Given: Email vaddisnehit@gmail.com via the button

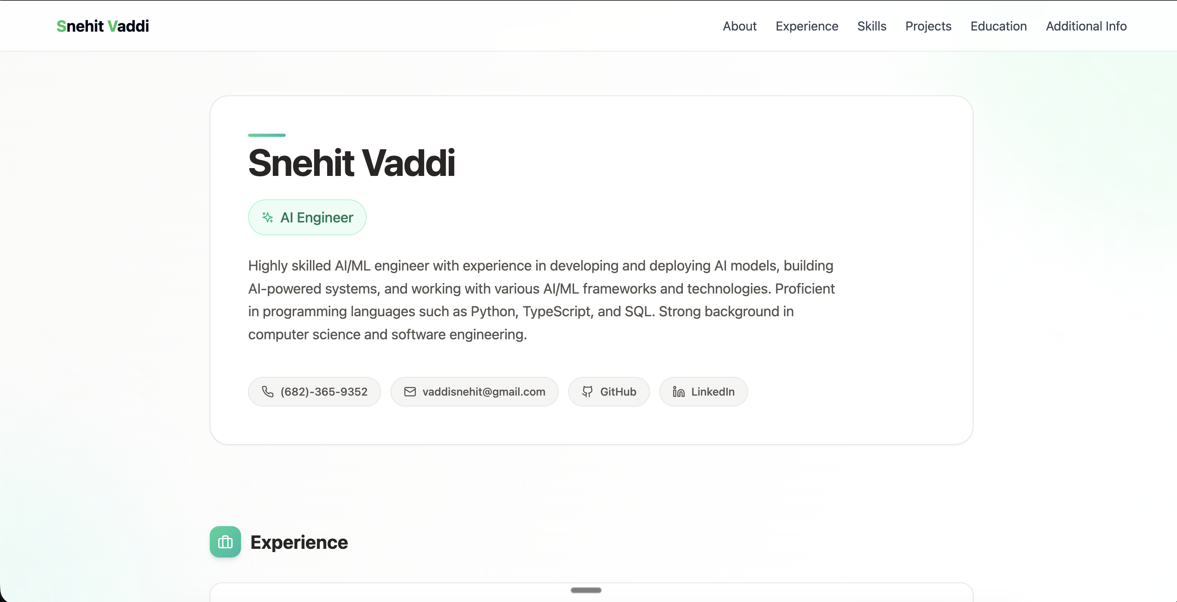Looking at the screenshot, I should tap(483, 392).
